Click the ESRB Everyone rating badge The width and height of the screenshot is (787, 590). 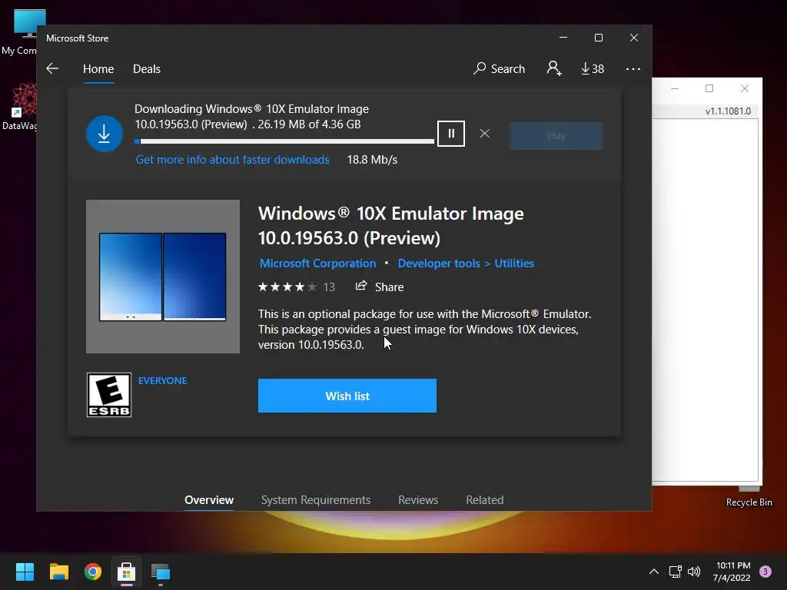[x=109, y=395]
